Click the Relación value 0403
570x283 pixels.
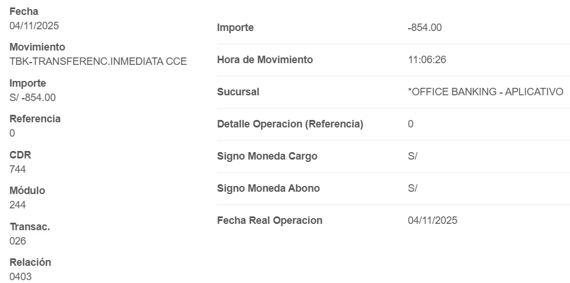click(21, 277)
